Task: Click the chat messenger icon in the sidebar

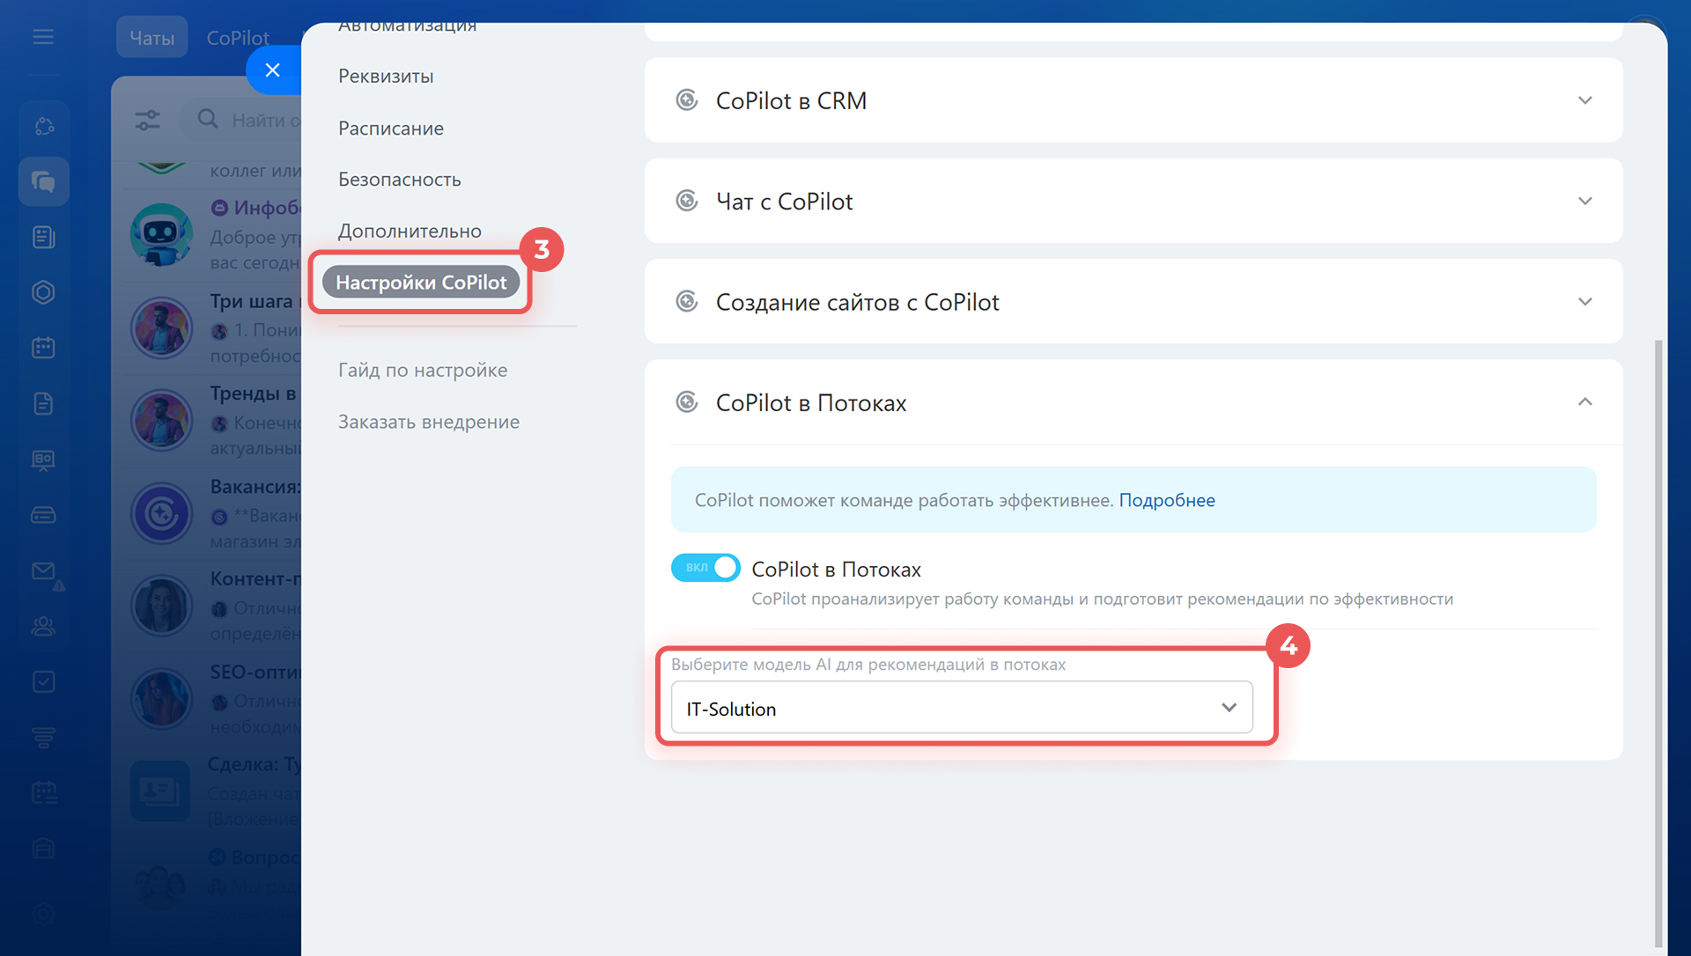Action: (43, 181)
